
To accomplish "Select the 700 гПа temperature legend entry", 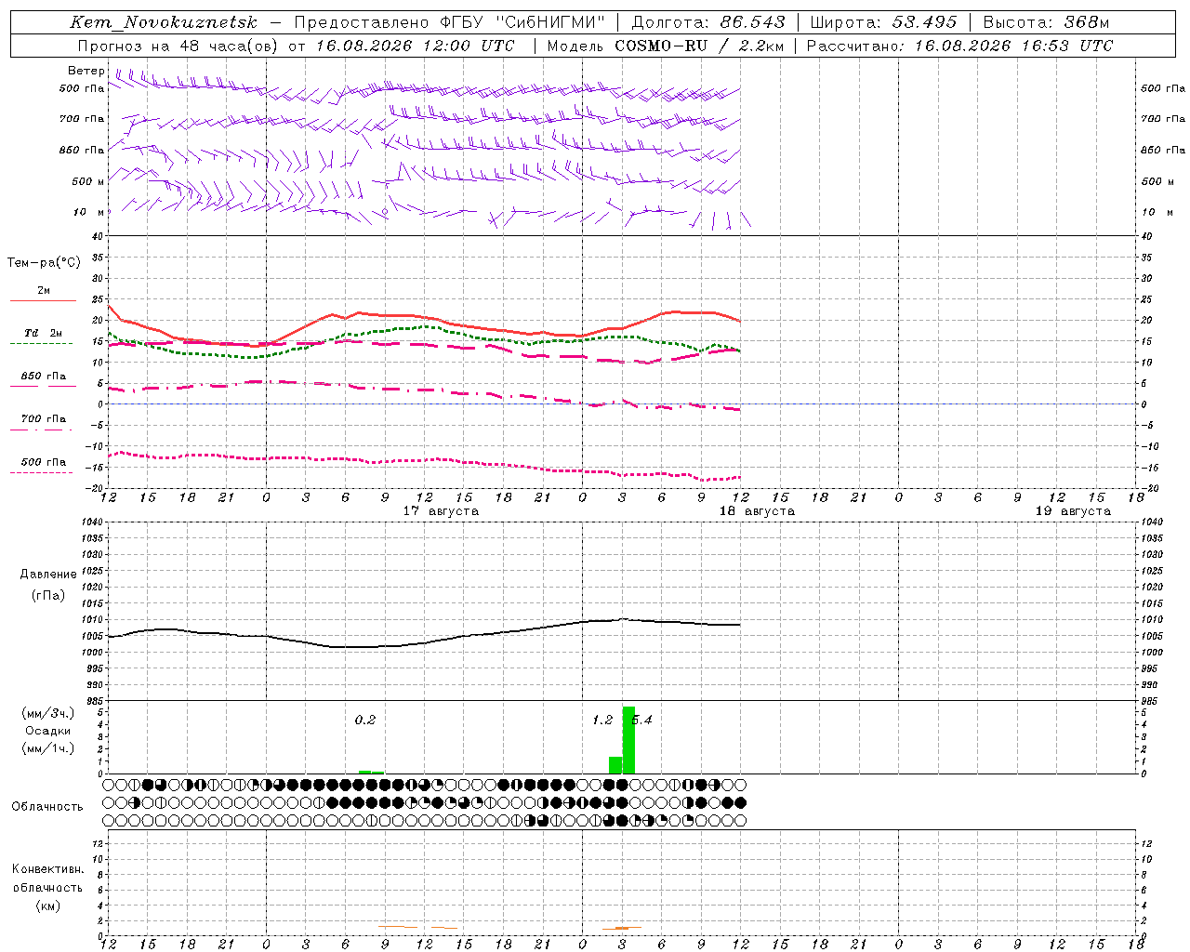I will point(43,423).
